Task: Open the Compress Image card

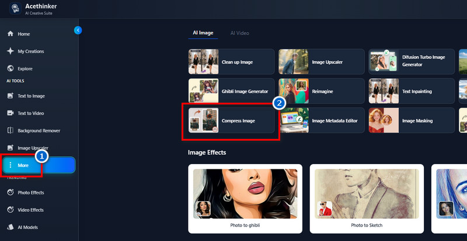Action: point(231,120)
